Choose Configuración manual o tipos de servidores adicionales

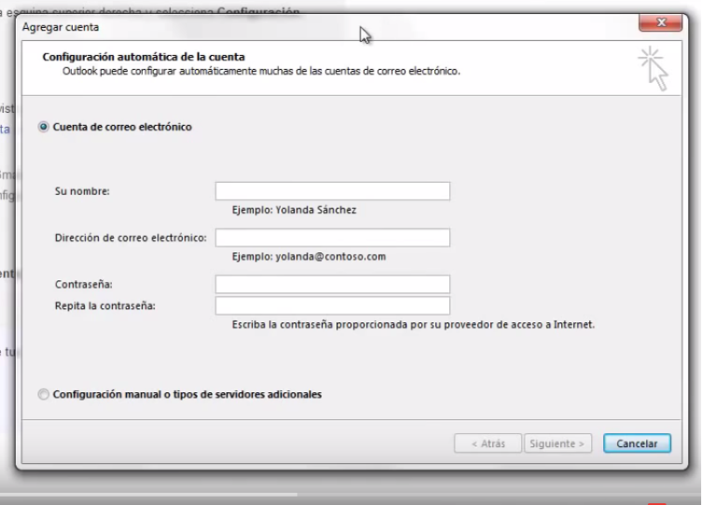point(44,394)
